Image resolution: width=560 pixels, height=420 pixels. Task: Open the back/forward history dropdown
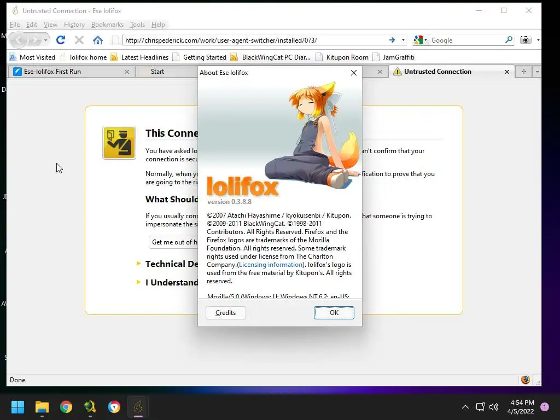pyautogui.click(x=45, y=40)
